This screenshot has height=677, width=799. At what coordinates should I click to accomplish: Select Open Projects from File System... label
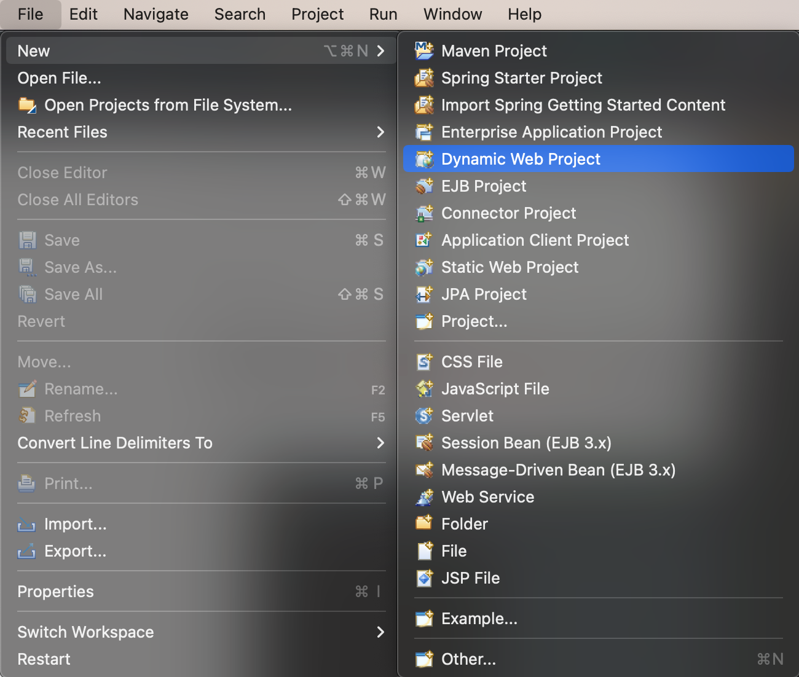pyautogui.click(x=168, y=105)
